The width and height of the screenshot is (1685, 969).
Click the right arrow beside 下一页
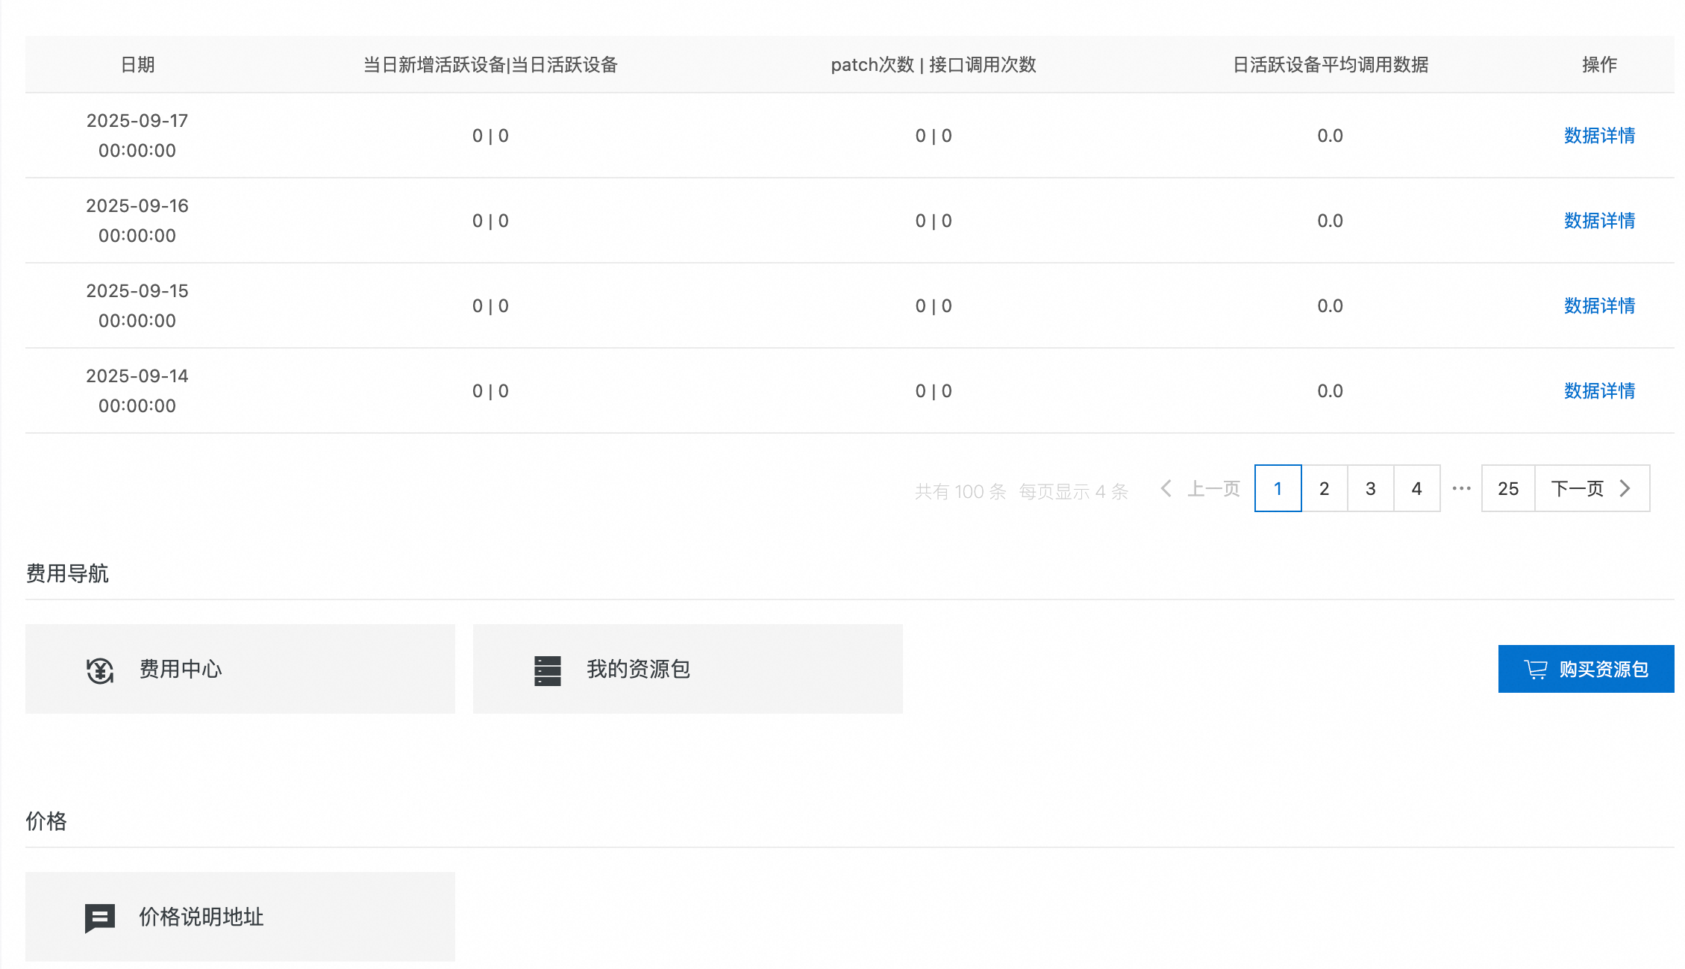[1625, 488]
